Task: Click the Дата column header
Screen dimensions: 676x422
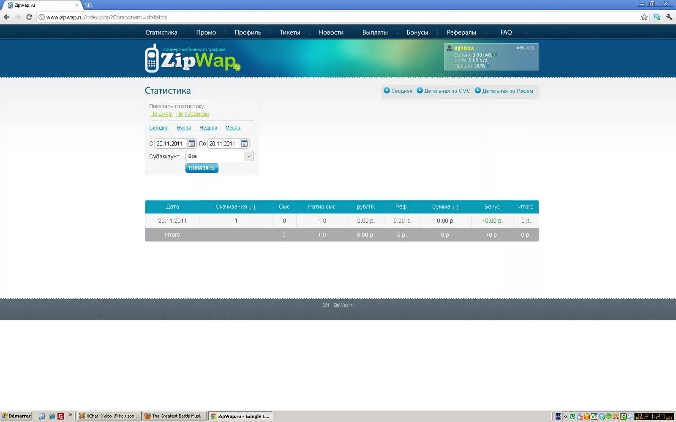Action: (x=172, y=207)
